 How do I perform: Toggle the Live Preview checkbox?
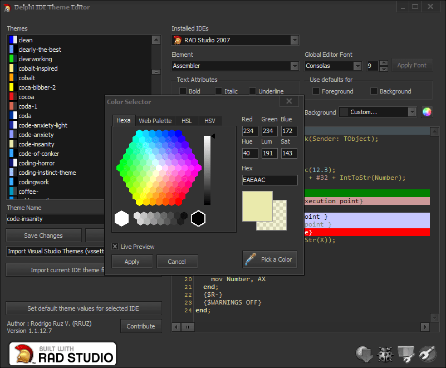114,246
